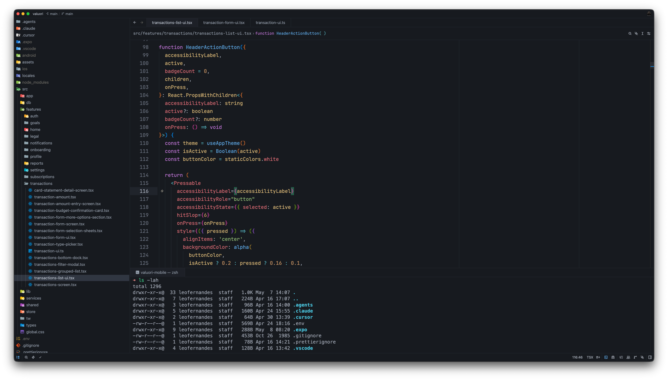Screen dimensions: 668x380
Task: Toggle the project panel icon in status bar
Action: [18, 357]
